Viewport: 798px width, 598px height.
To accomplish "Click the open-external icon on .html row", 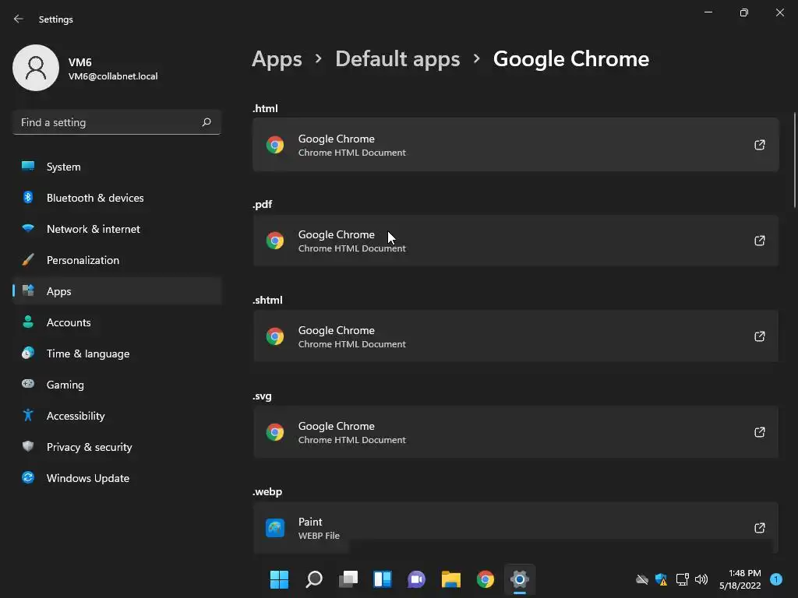I will pos(759,145).
